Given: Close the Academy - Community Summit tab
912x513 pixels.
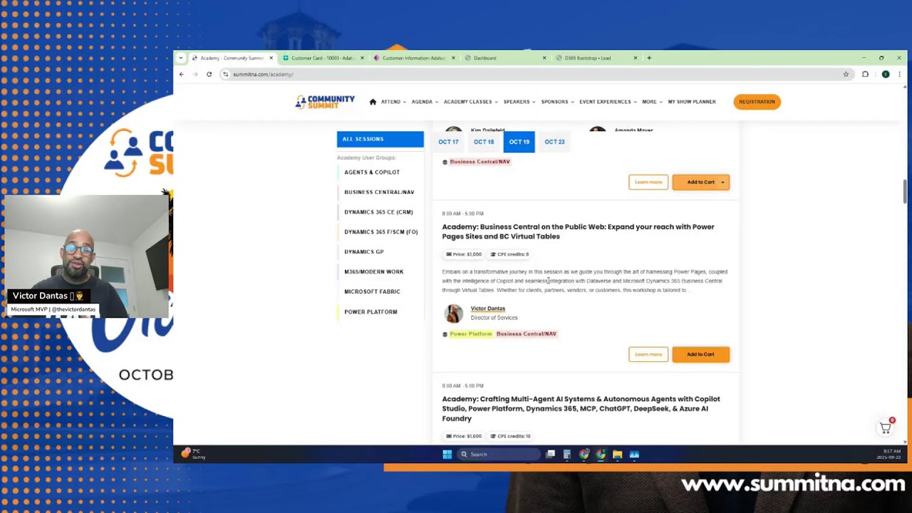Looking at the screenshot, I should [271, 58].
